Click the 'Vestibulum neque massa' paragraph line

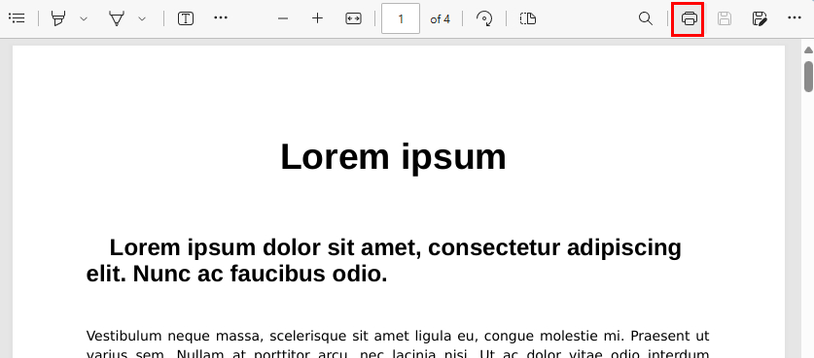(398, 337)
